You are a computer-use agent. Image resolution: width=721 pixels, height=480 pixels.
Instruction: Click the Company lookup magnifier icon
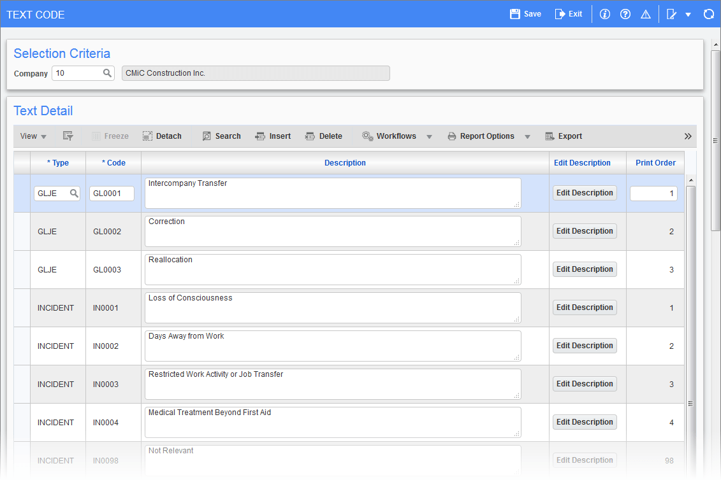[x=107, y=73]
